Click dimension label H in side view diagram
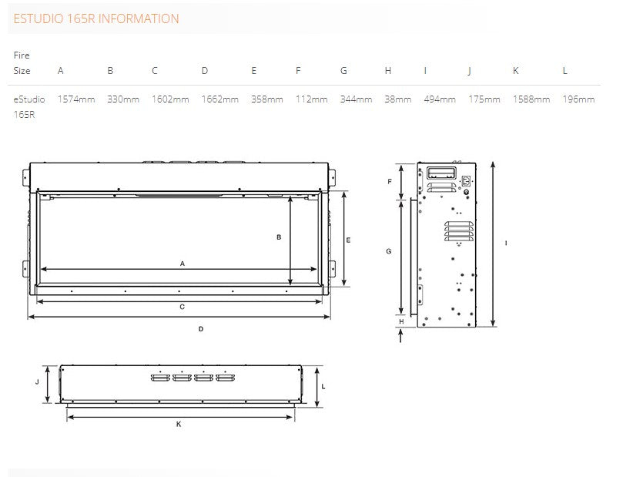This screenshot has height=477, width=623. [x=401, y=321]
